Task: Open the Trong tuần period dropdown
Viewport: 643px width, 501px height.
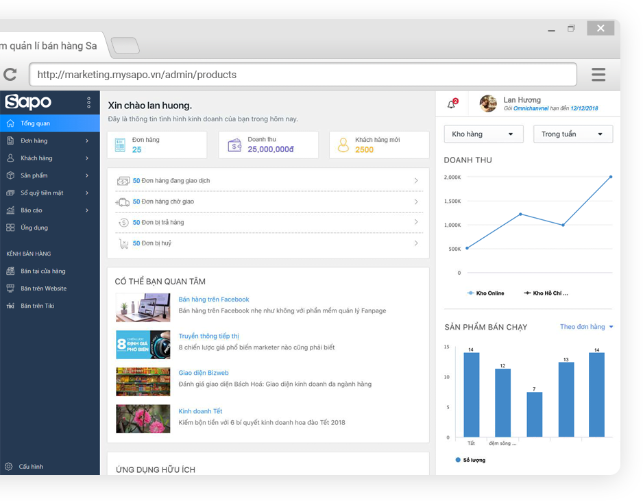Action: (x=573, y=134)
